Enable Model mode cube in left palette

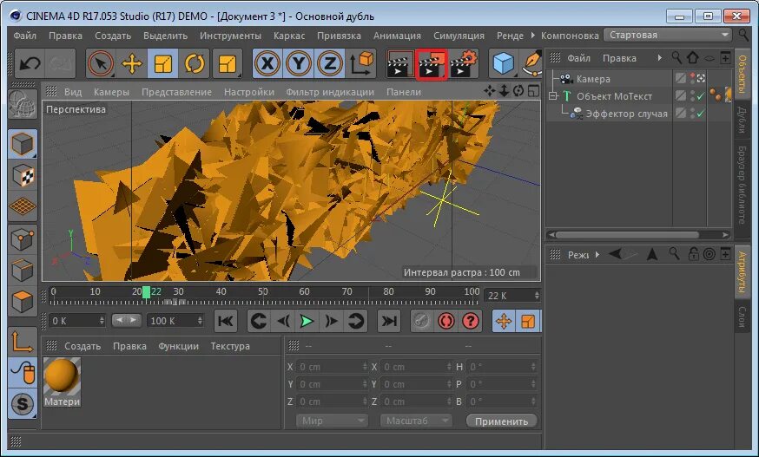pos(23,144)
